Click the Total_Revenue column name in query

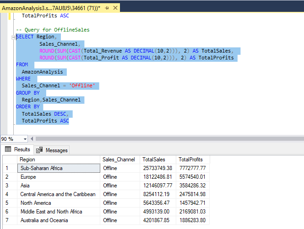[x=103, y=51]
